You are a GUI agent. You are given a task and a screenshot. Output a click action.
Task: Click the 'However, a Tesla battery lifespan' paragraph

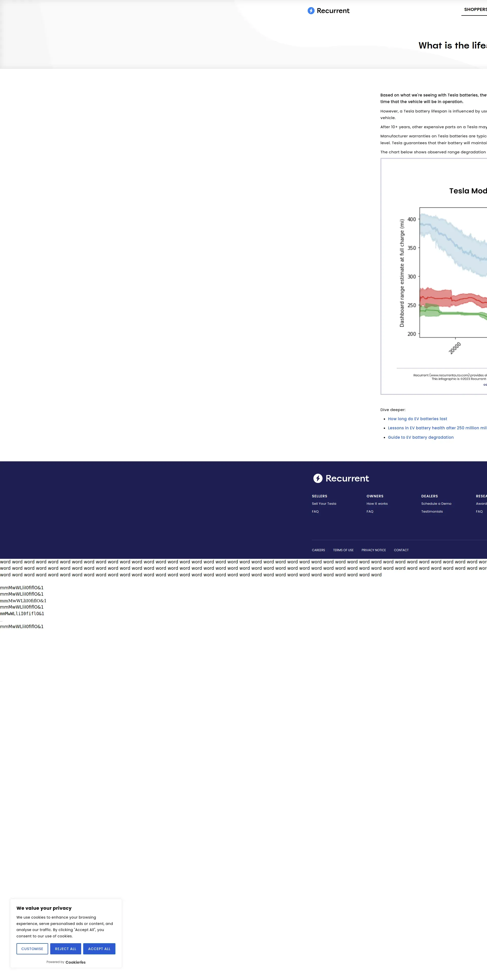(433, 114)
